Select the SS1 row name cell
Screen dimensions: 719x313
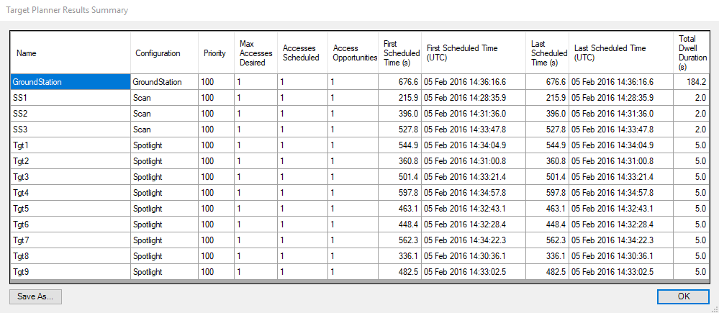[70, 98]
